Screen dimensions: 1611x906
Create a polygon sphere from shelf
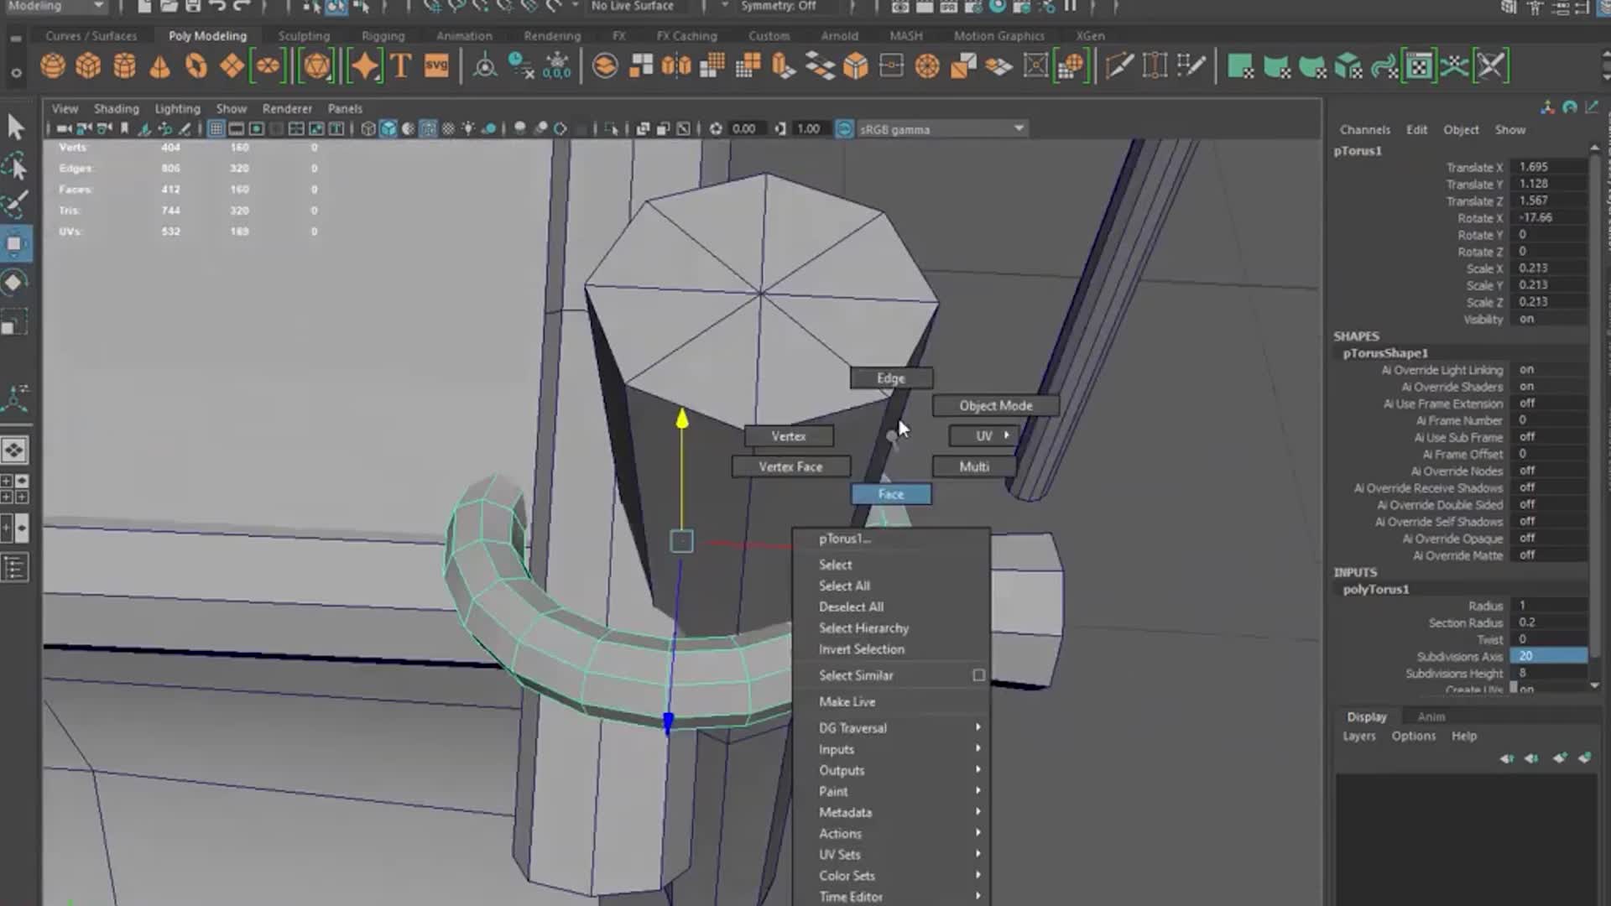[x=53, y=66]
